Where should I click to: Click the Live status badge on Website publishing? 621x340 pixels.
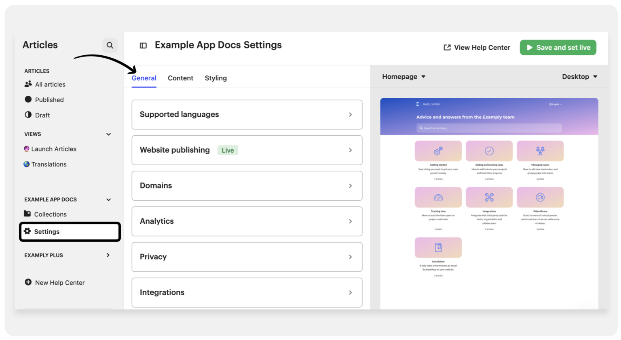click(x=228, y=150)
